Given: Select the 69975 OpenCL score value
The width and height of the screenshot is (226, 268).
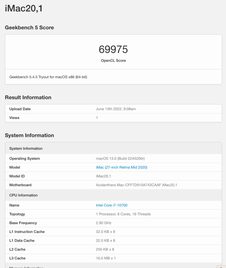Looking at the screenshot, I should pyautogui.click(x=113, y=49).
